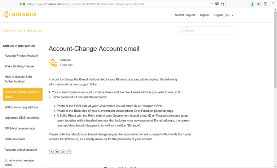
Task: Go to Binance breadcrumb link
Action: click(x=8, y=31)
